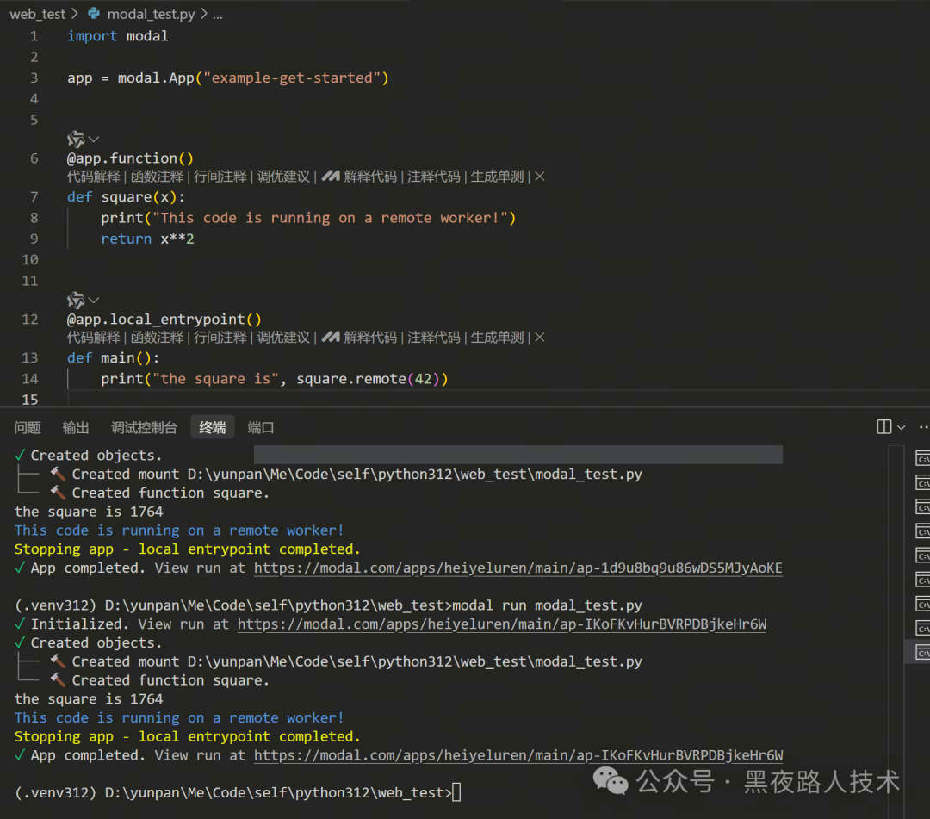Click "import" keyword on line 1
The image size is (930, 819).
(92, 36)
